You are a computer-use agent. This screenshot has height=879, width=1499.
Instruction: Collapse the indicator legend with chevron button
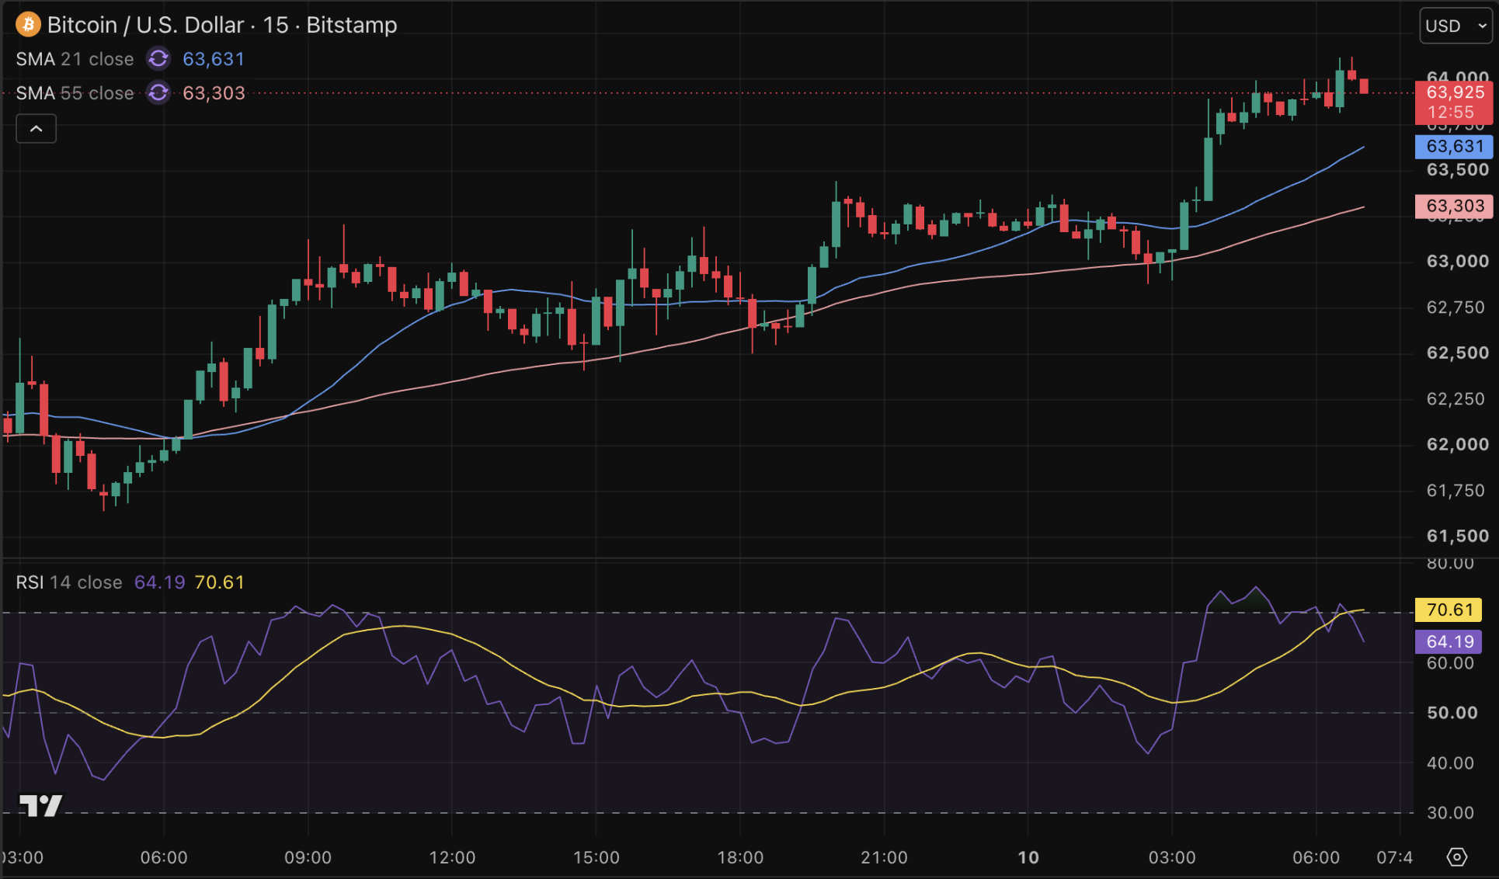pyautogui.click(x=37, y=129)
